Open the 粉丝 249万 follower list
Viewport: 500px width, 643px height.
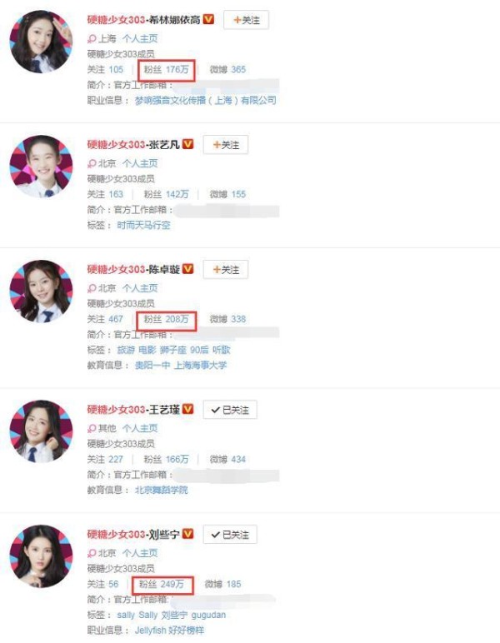[x=161, y=584]
